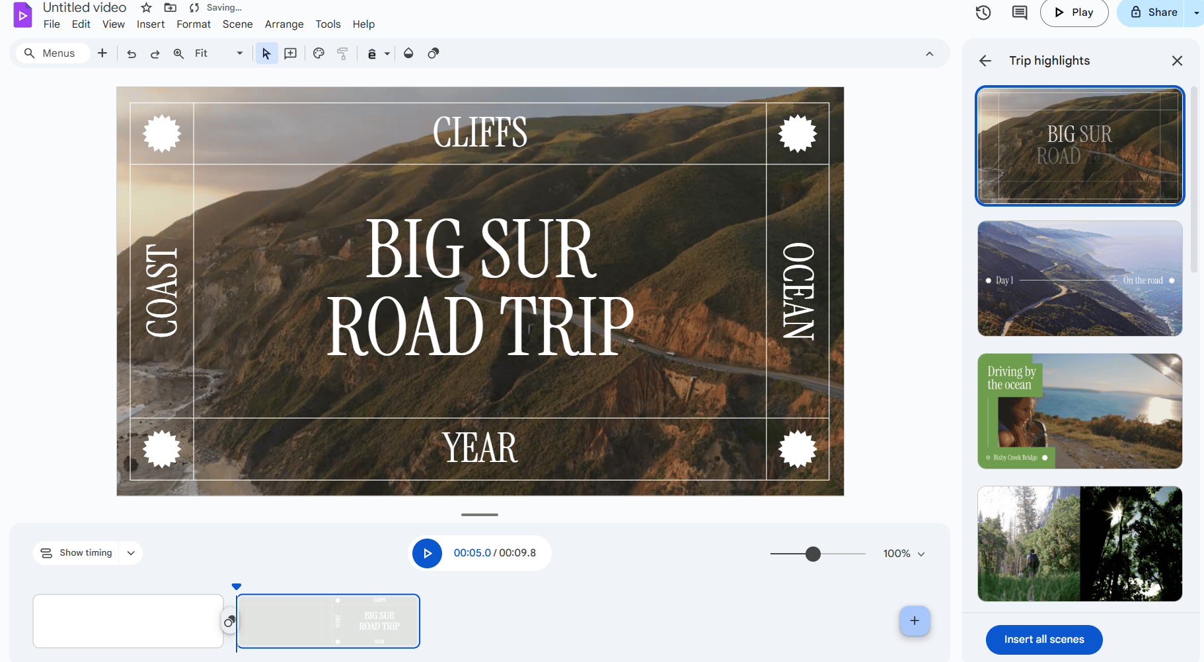Image resolution: width=1204 pixels, height=662 pixels.
Task: Open the Fit zoom level dropdown
Action: point(219,53)
